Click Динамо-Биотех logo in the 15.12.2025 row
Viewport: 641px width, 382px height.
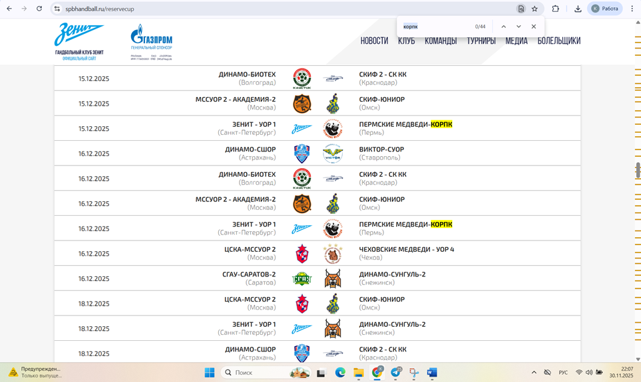pyautogui.click(x=302, y=78)
